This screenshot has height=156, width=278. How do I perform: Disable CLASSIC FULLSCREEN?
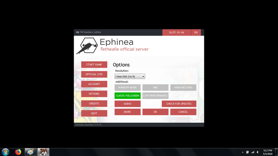128,96
